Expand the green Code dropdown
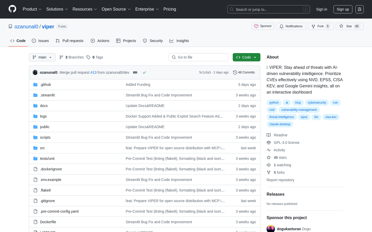The height and width of the screenshot is (232, 372). (246, 57)
